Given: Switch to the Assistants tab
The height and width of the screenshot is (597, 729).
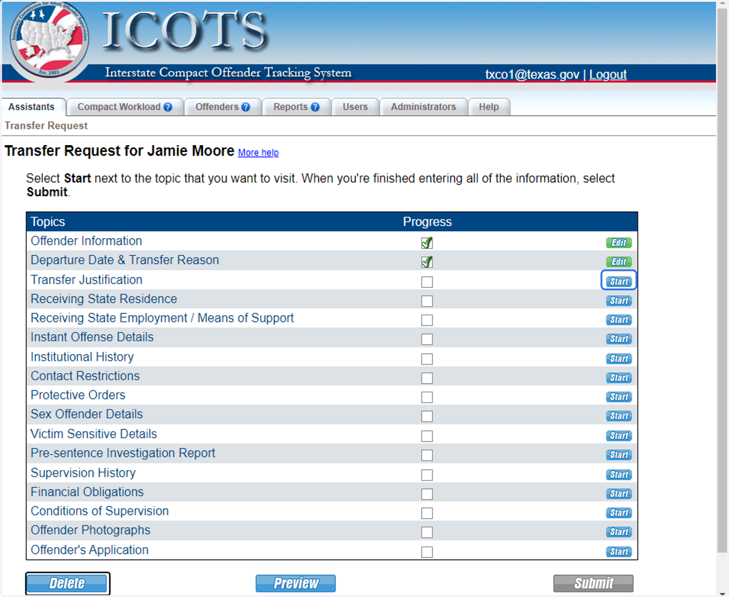Looking at the screenshot, I should tap(32, 107).
